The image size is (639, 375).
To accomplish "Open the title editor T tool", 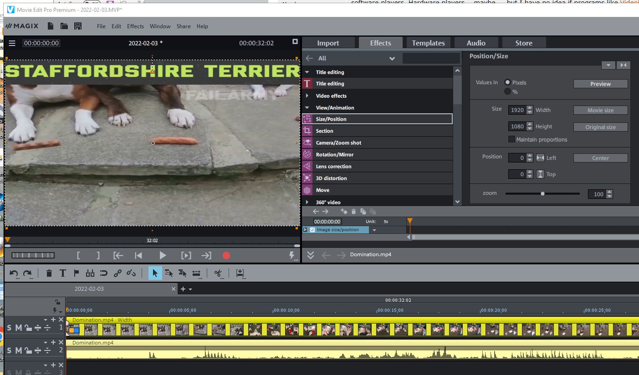I will (x=63, y=273).
